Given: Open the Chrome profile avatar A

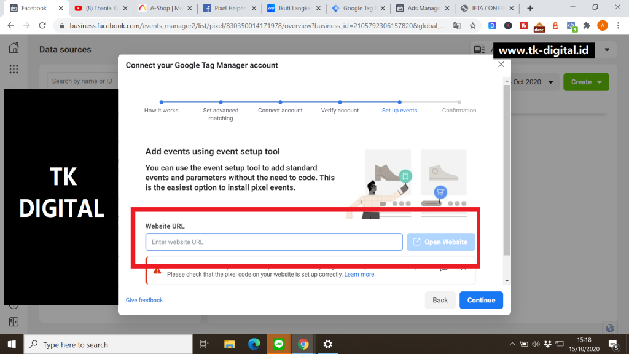Looking at the screenshot, I should tap(601, 26).
